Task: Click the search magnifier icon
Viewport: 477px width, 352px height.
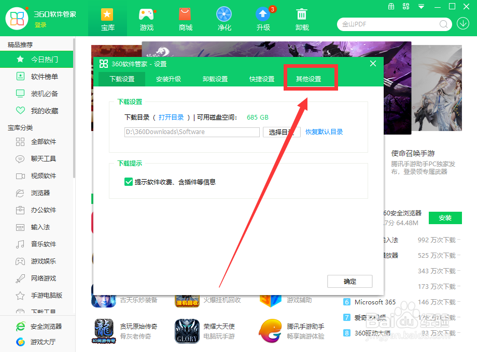Action: 444,24
